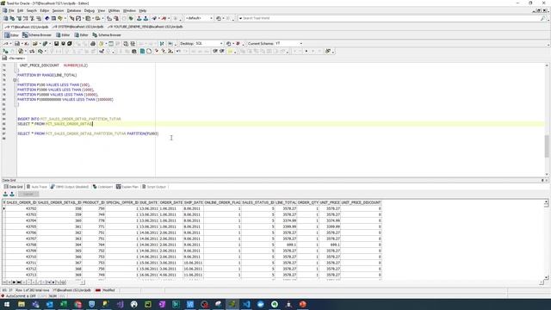Click the ONLINE_ORDER_FLAG column header
Image resolution: width=551 pixels, height=310 pixels.
pyautogui.click(x=222, y=203)
